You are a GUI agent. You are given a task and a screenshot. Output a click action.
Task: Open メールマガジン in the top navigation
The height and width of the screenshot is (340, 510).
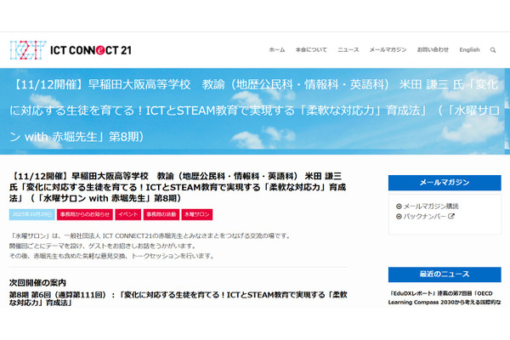click(x=388, y=50)
